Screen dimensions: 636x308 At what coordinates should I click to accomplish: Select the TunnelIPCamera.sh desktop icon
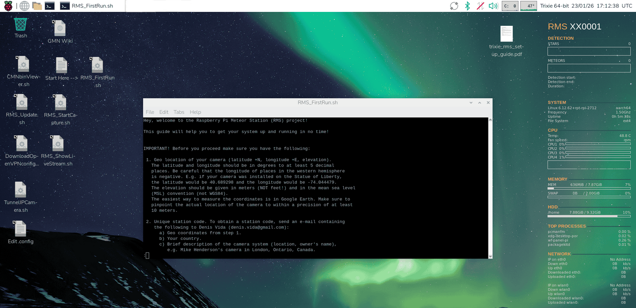pos(21,197)
